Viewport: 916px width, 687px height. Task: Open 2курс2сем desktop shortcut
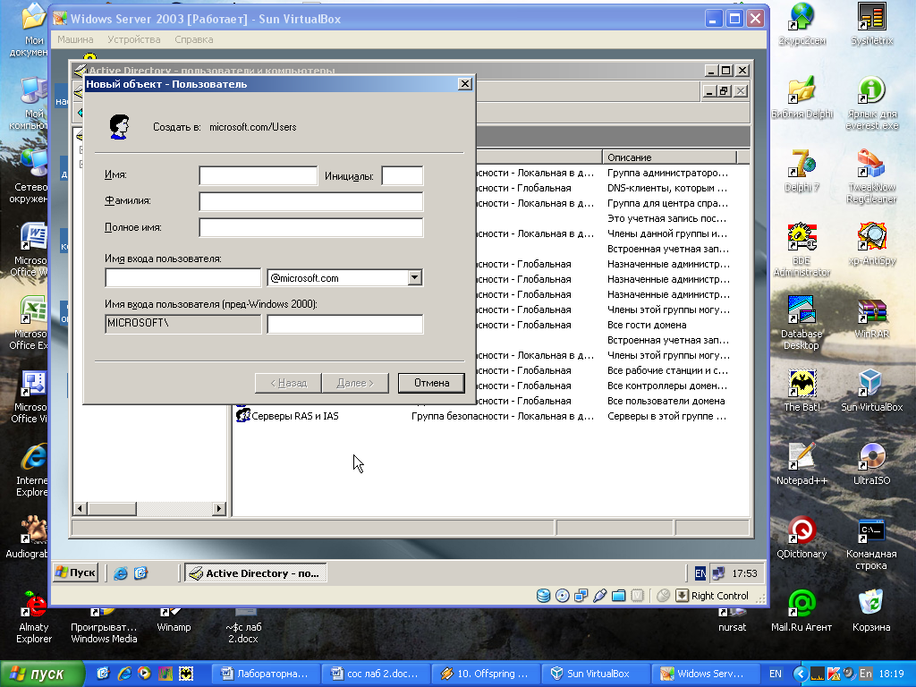(801, 23)
